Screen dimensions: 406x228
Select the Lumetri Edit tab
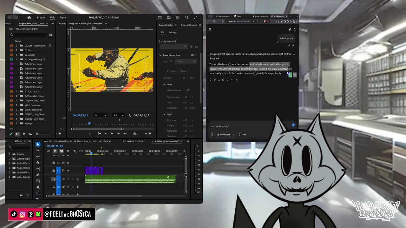tap(162, 32)
